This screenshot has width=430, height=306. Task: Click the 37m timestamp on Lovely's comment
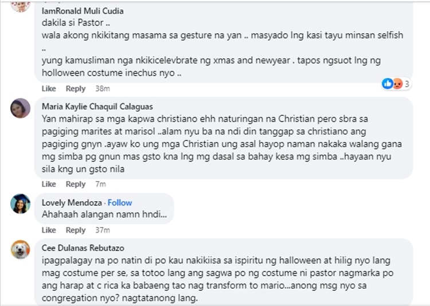103,230
